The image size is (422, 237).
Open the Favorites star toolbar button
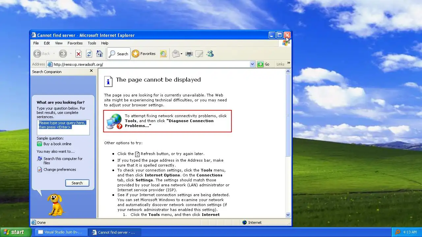tap(144, 54)
